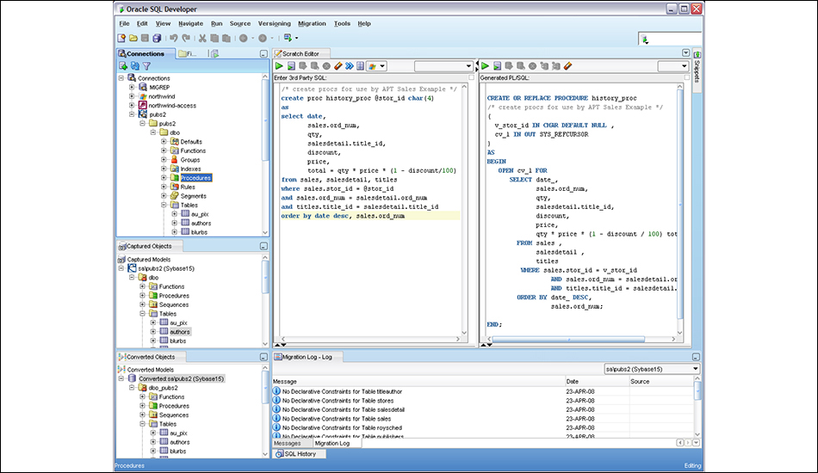The width and height of the screenshot is (818, 473).
Task: Expand Functions in Captured Objects
Action: [x=142, y=286]
